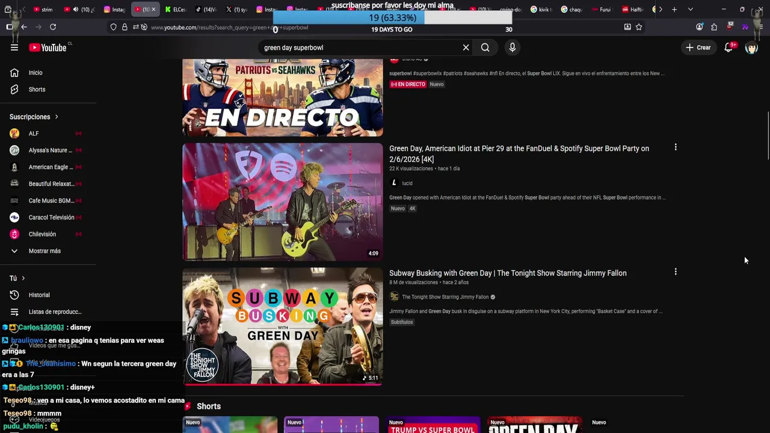Click the site shield tracking protection icon
Screen dimensions: 770x433
point(114,27)
